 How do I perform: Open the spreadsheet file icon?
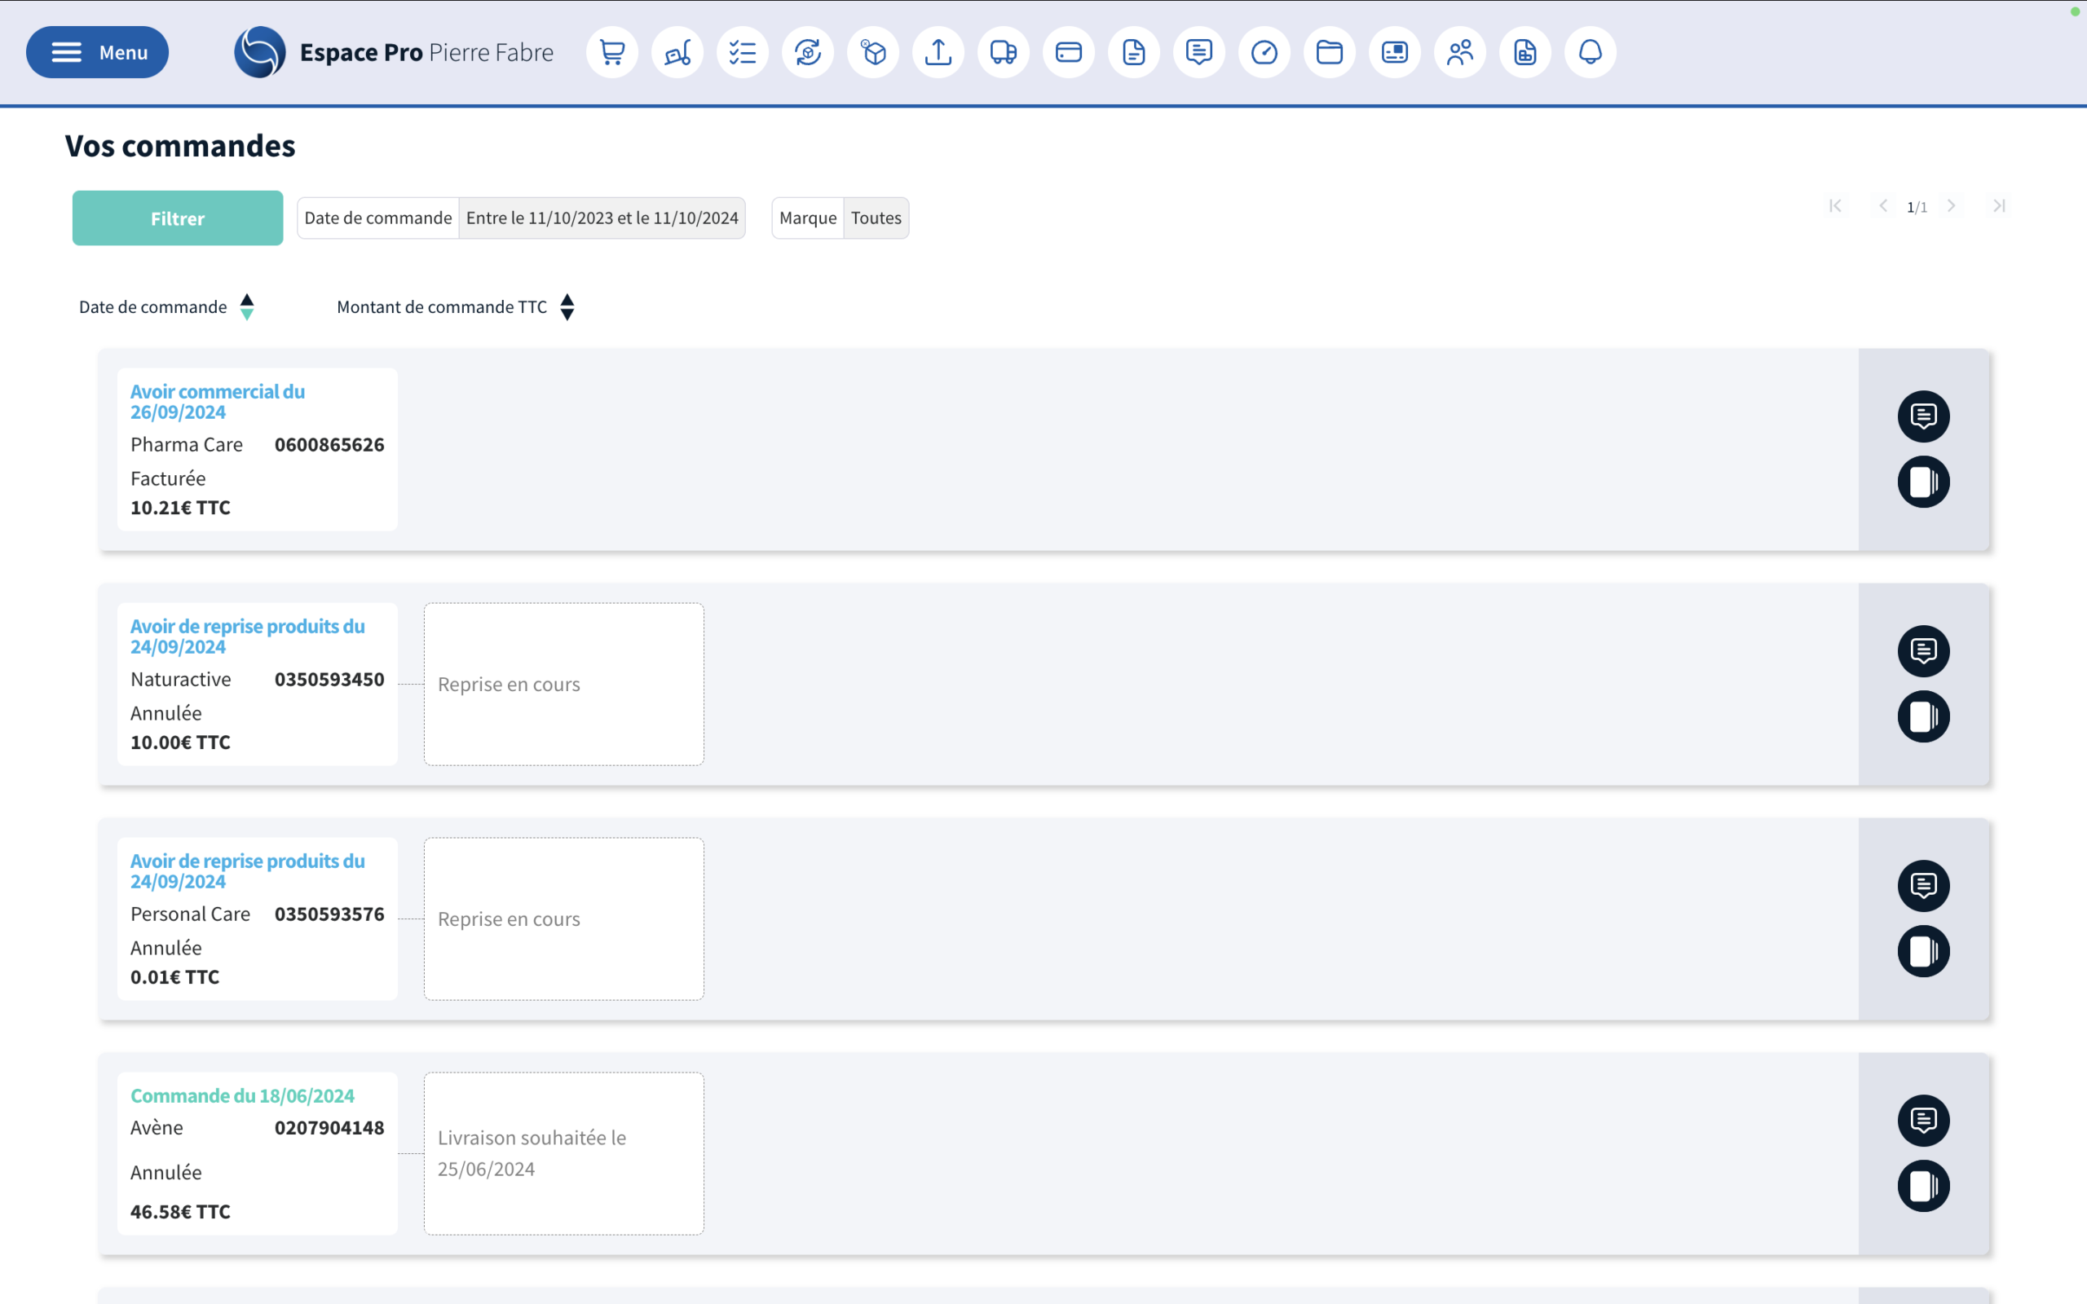[x=1525, y=53]
